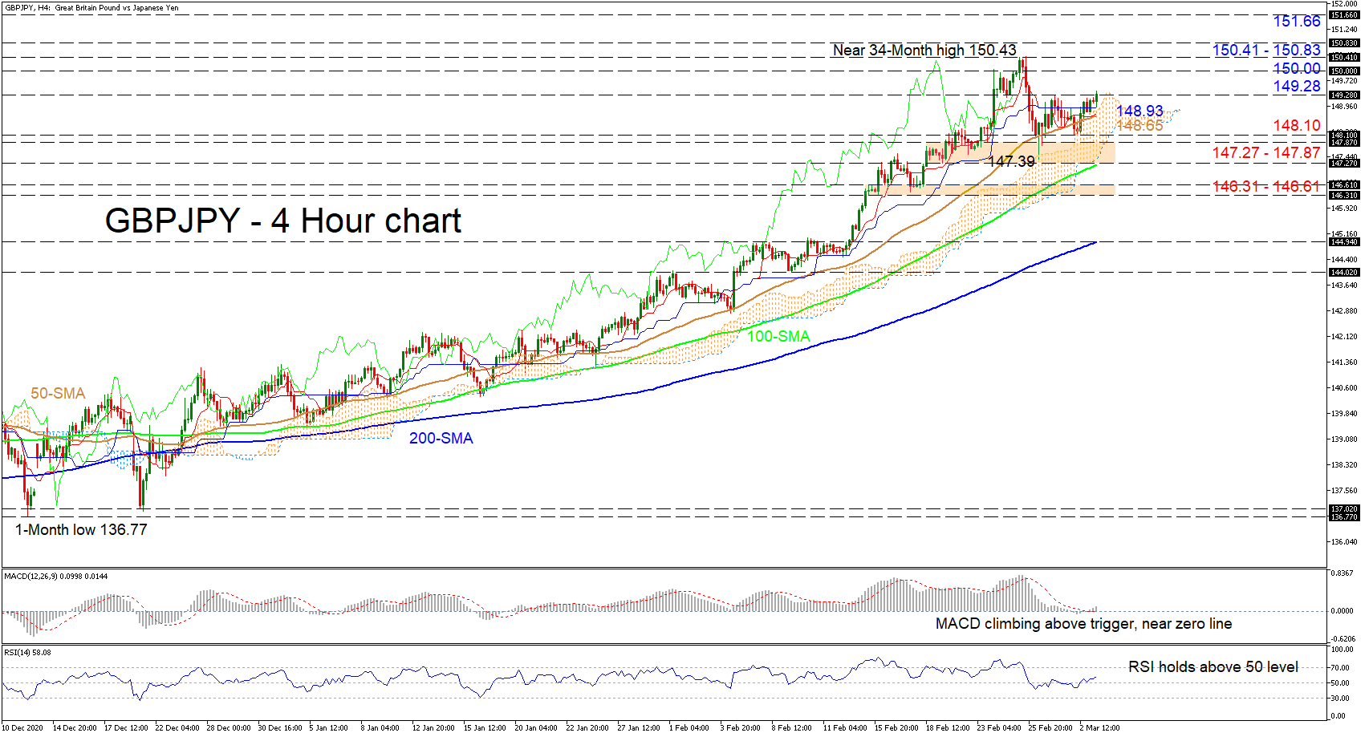Select the Near 34-Month high 150.43 annotation

(x=924, y=51)
